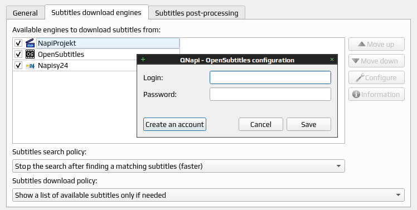The height and width of the screenshot is (210, 417).
Task: Select the Subtitles download engines tab
Action: click(96, 12)
